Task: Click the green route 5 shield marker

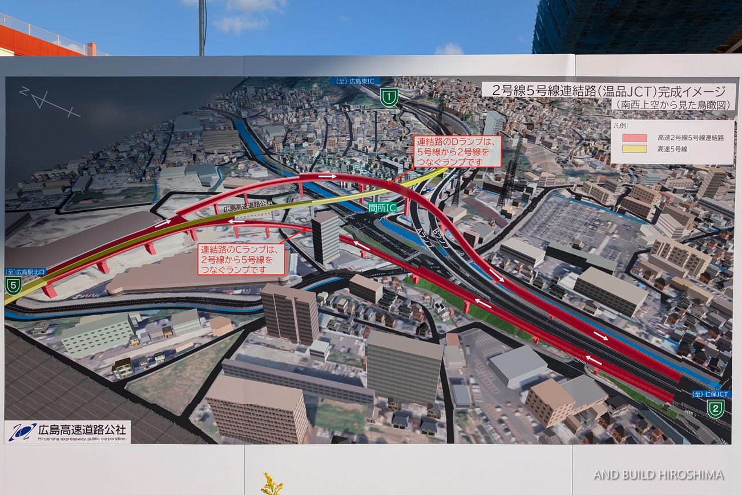Action: point(13,285)
